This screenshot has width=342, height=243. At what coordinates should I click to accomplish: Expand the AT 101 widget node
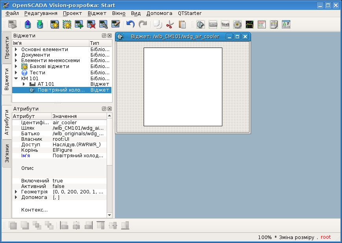(x=24, y=84)
